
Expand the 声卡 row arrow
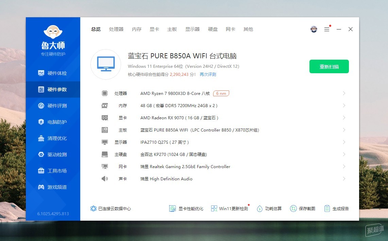pos(344,179)
